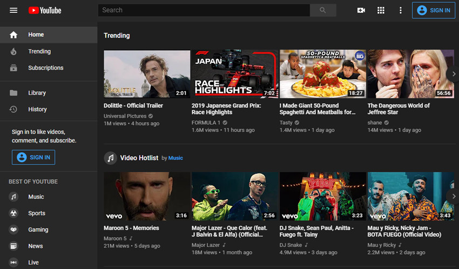Image resolution: width=459 pixels, height=269 pixels.
Task: Play the Jeffree Star video thumbnail
Action: [x=411, y=74]
